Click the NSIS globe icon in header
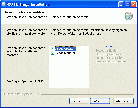Viewport: 138px width, 108px height. click(x=129, y=16)
